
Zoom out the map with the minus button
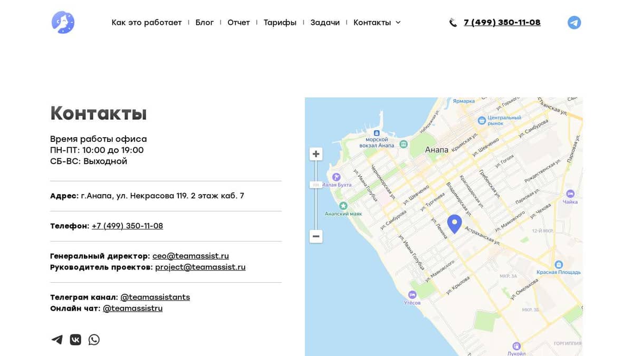pyautogui.click(x=315, y=236)
